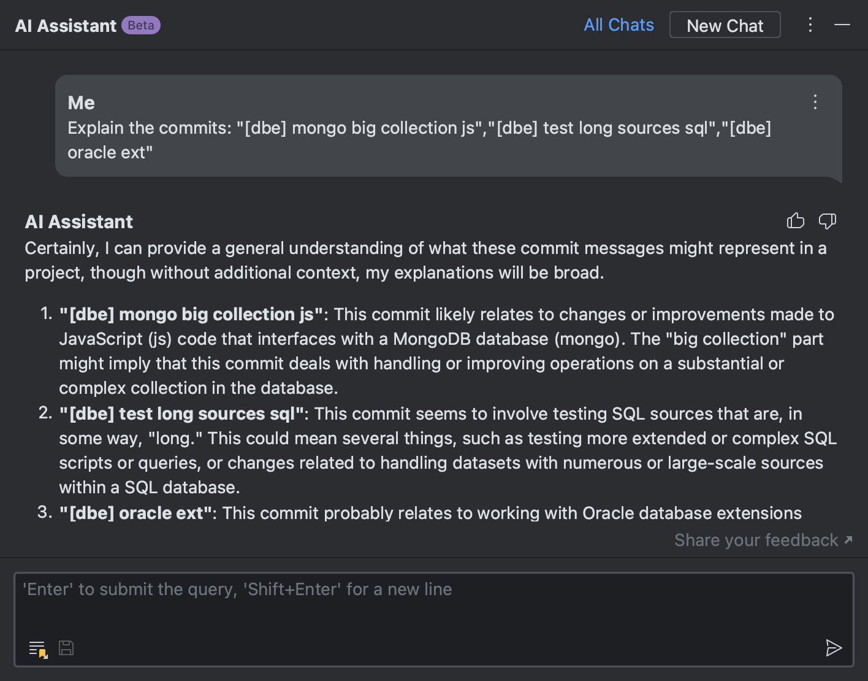Click the Beta badge next to AI Assistant
This screenshot has width=868, height=681.
coord(141,25)
